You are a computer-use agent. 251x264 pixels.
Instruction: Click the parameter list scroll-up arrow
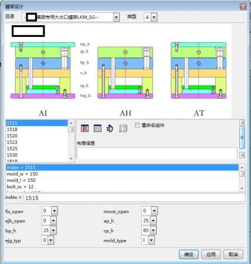242,168
